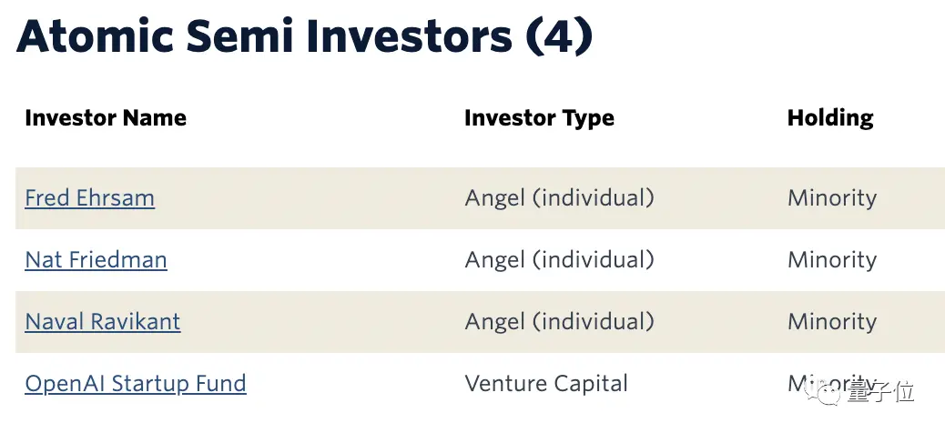Select 'Minority' holding in the Nat Friedman row
Screen dimensions: 945x433
tap(831, 260)
